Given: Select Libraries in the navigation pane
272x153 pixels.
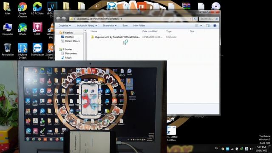Looking at the screenshot, I should (x=68, y=49).
